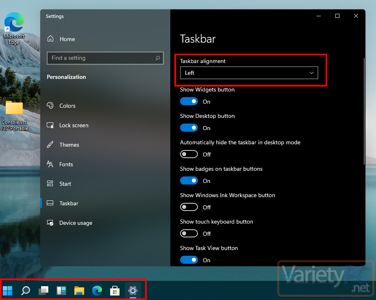Click the Device usage icon
Viewport: 376px width, 300px height.
click(50, 222)
